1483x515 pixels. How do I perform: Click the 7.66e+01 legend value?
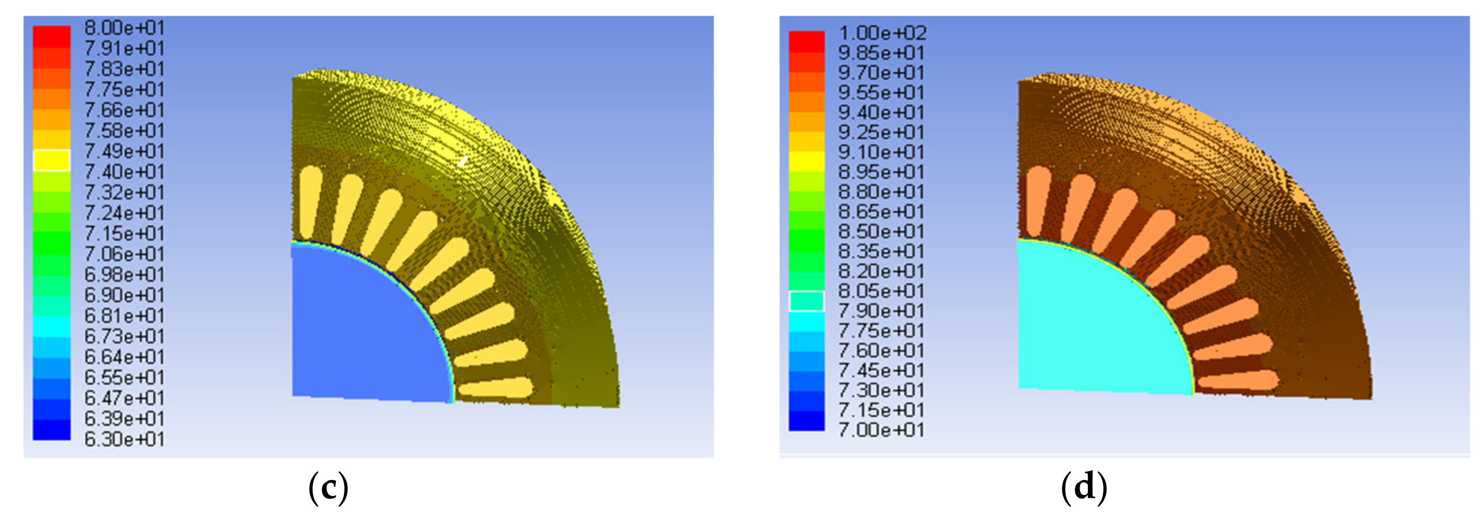pyautogui.click(x=124, y=110)
